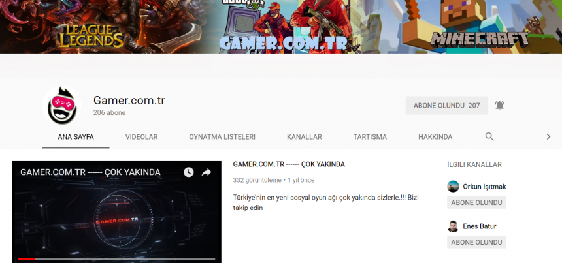Click ABONE OLUNDU under Enes Batur
Image resolution: width=562 pixels, height=263 pixels.
coord(476,242)
